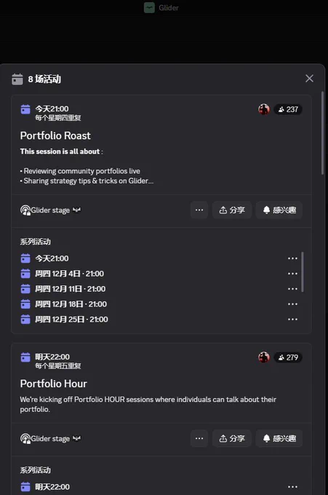Screen dimensions: 328x495
Task: Open options for December 4 series entry
Action: (x=292, y=274)
